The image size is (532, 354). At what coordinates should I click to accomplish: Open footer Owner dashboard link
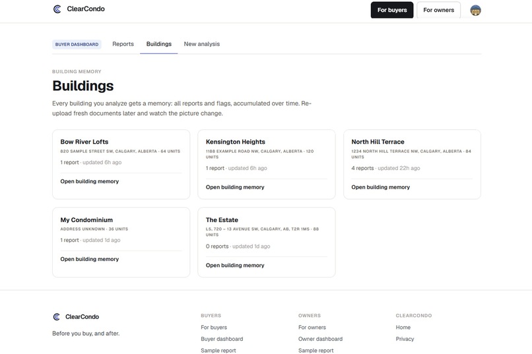point(320,339)
